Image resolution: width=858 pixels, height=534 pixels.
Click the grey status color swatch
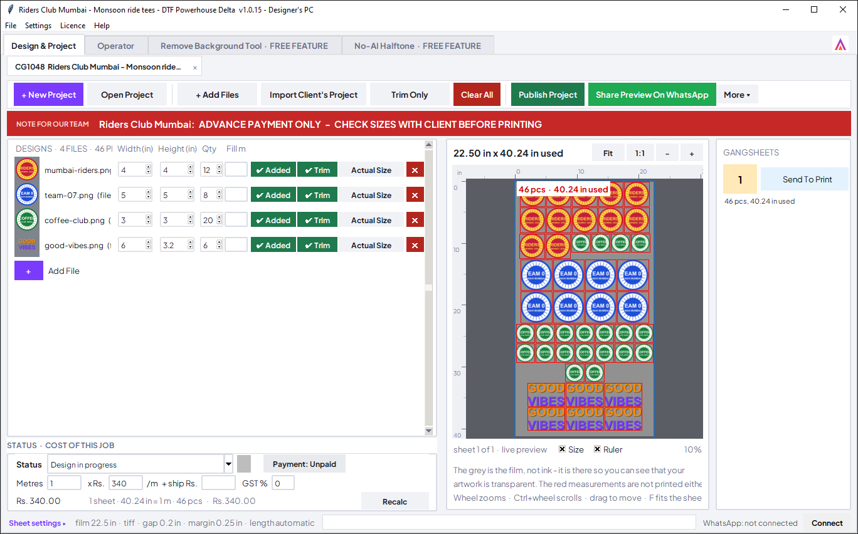point(244,464)
